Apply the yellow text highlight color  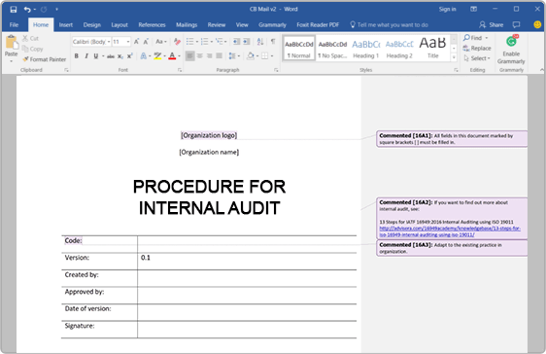coord(157,56)
